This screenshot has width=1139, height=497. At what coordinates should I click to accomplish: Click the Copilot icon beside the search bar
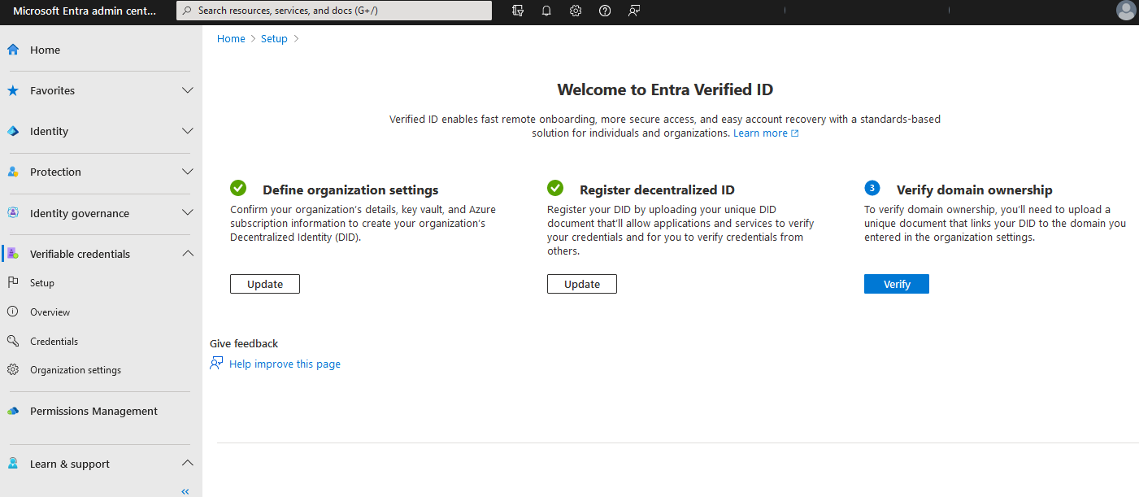[x=517, y=11]
